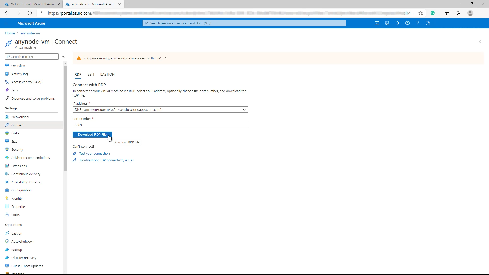Click the Grammarly extension icon

tap(433, 13)
